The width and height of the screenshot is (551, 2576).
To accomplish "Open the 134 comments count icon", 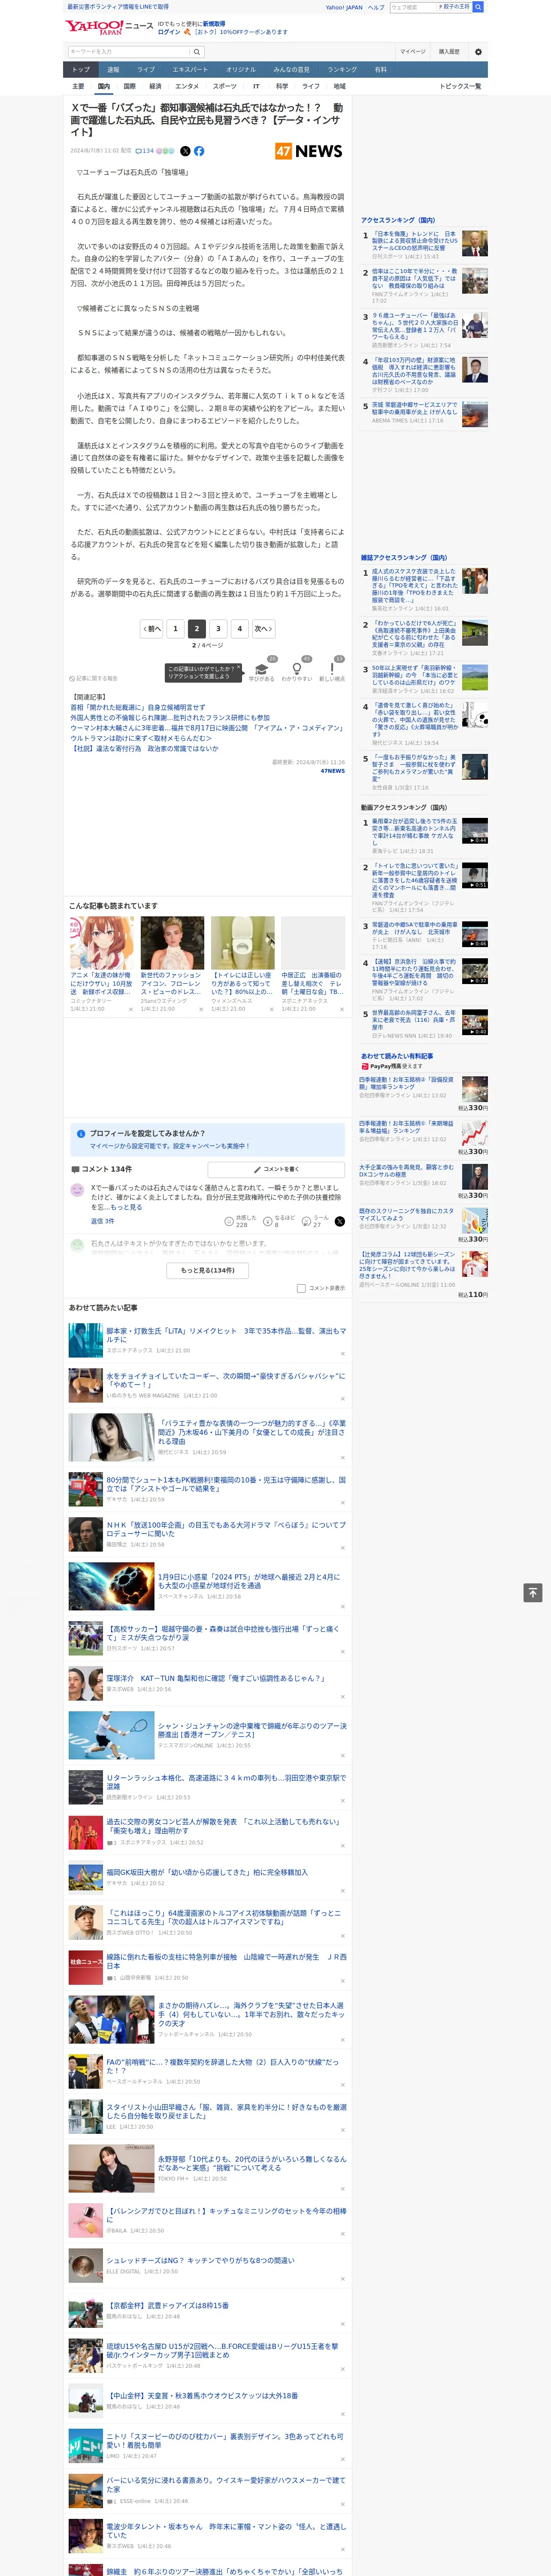I will [x=145, y=151].
